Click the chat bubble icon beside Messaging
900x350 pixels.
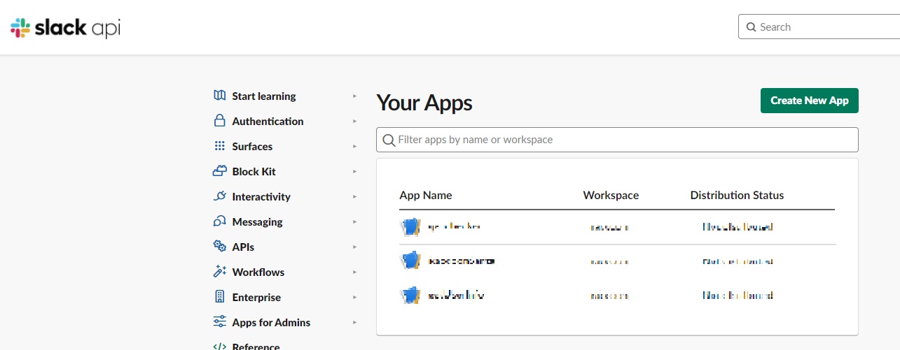point(220,221)
